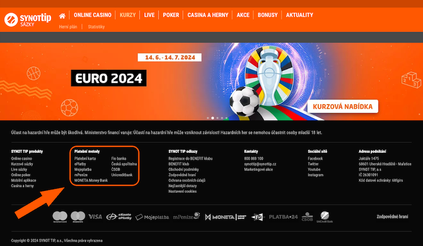Image resolution: width=423 pixels, height=246 pixels.
Task: Open the LIVE menu item
Action: (x=149, y=15)
